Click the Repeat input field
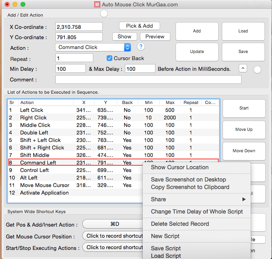272x259 pixels. pyautogui.click(x=74, y=58)
